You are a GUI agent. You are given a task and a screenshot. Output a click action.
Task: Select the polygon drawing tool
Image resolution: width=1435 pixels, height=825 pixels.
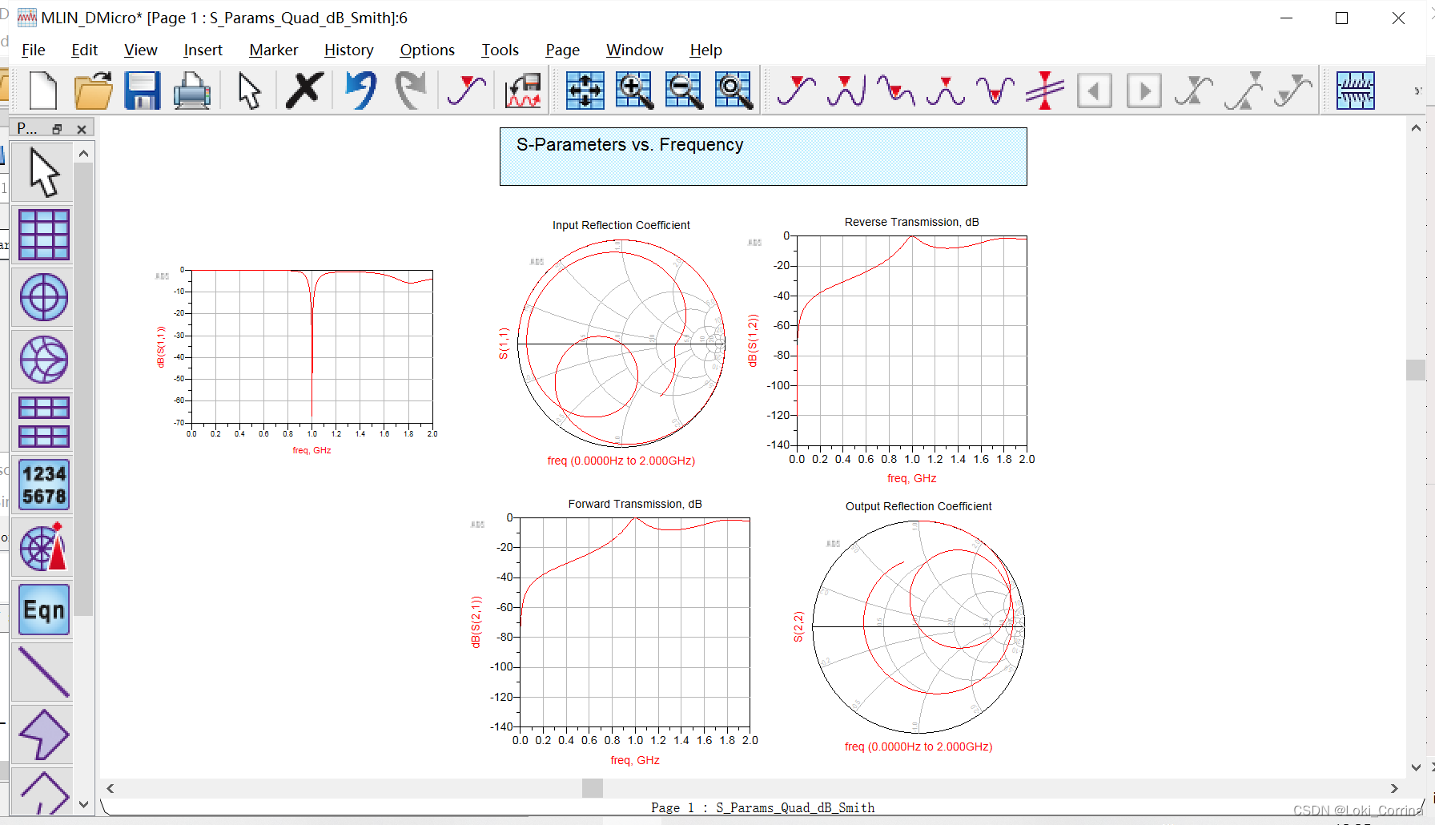coord(44,734)
